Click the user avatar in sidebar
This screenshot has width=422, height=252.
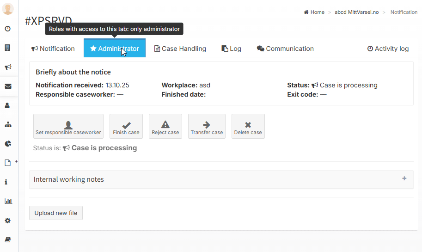point(8,9)
